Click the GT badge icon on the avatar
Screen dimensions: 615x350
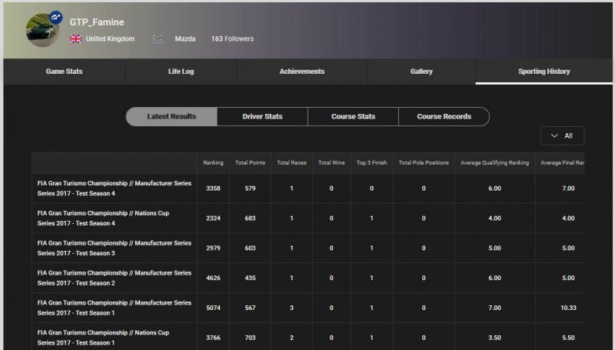(x=56, y=18)
